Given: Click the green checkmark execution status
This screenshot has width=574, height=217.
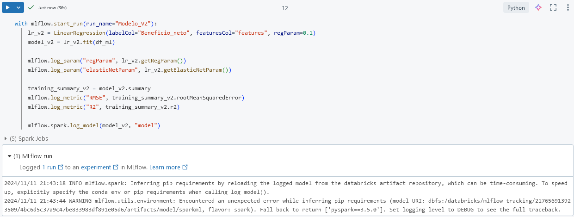Looking at the screenshot, I should (31, 8).
